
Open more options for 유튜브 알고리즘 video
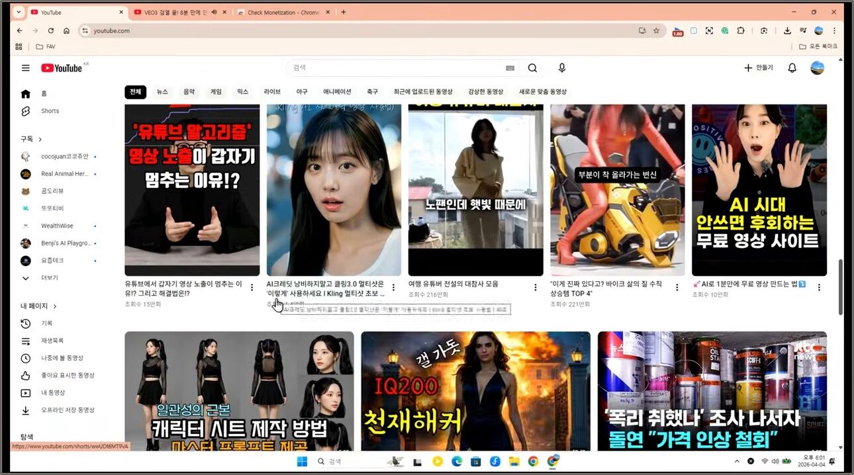coord(252,287)
